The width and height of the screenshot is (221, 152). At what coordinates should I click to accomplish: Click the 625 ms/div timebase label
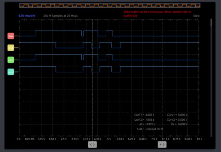(x=25, y=16)
